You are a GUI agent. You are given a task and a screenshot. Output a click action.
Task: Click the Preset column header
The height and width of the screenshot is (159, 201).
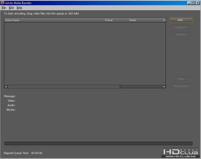145,20
